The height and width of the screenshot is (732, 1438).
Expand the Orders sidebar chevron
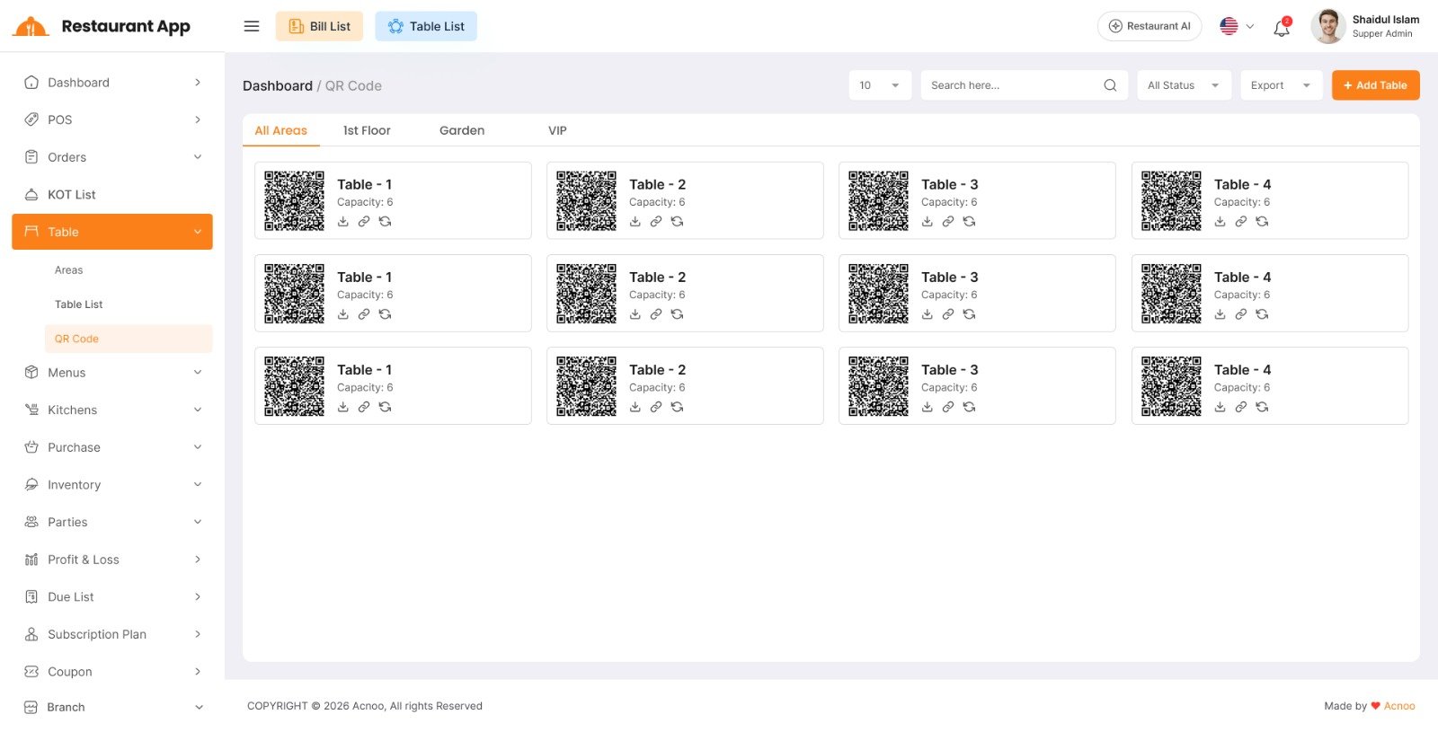[x=198, y=157]
